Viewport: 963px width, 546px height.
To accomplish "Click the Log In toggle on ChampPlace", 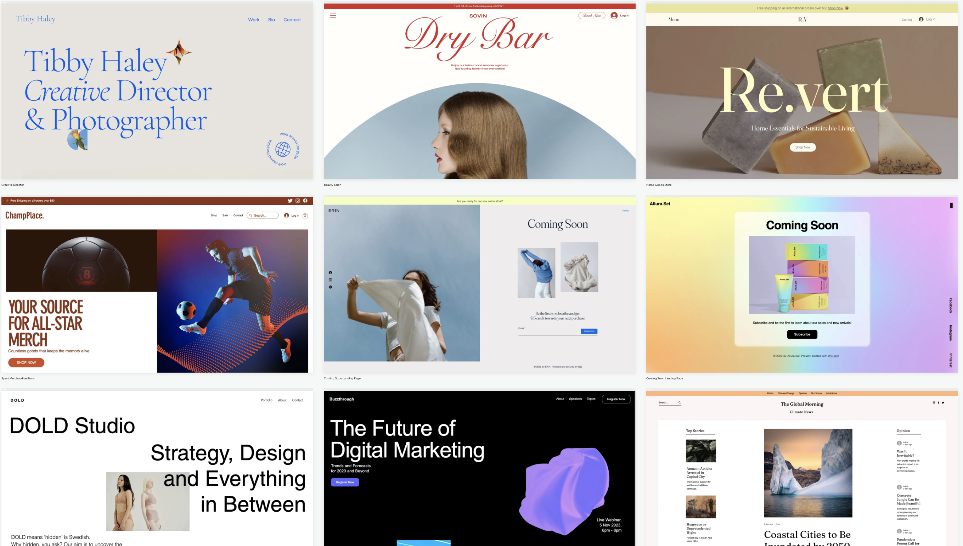I will tap(292, 216).
